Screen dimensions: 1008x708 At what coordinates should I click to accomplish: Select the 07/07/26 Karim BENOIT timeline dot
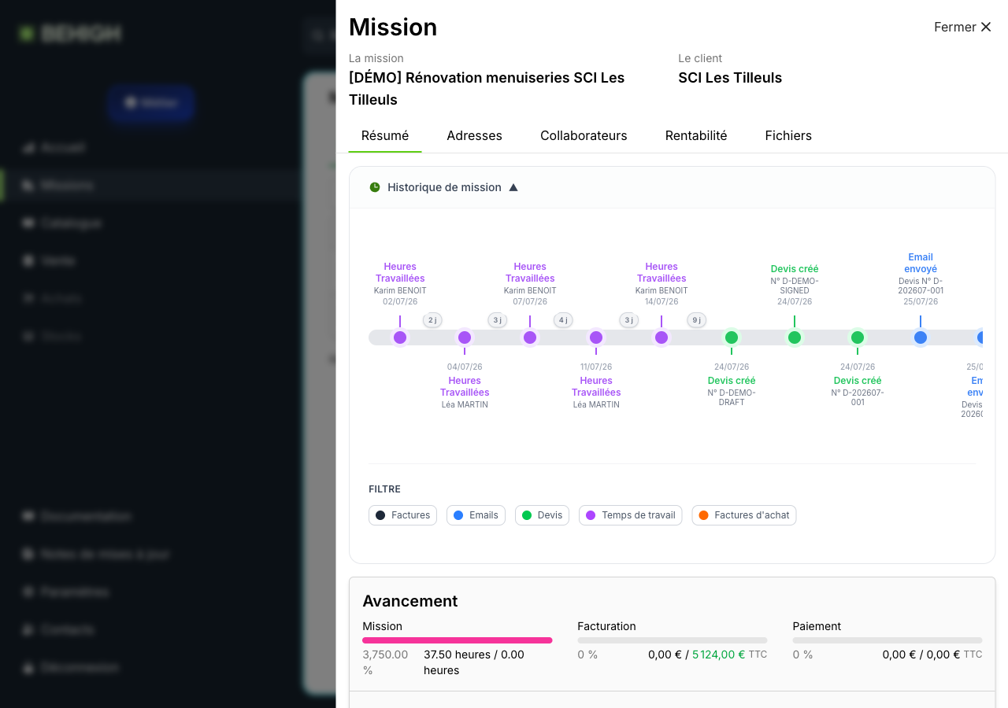[x=530, y=337]
